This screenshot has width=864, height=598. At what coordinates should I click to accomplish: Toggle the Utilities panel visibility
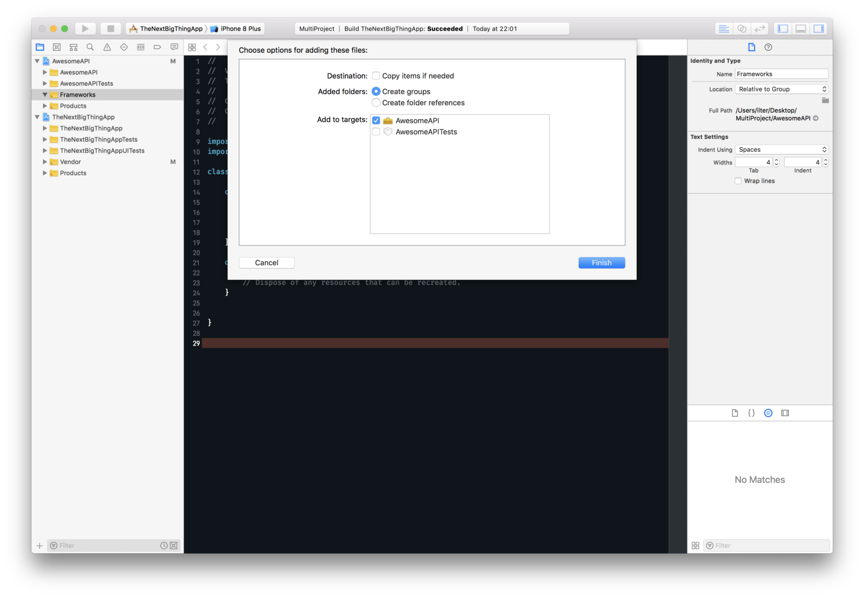point(819,29)
